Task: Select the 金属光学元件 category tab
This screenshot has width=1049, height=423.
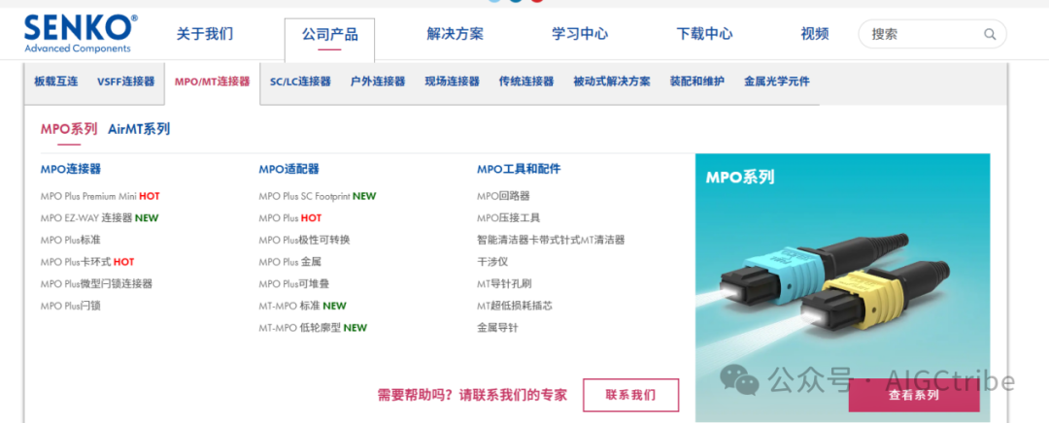Action: point(777,81)
